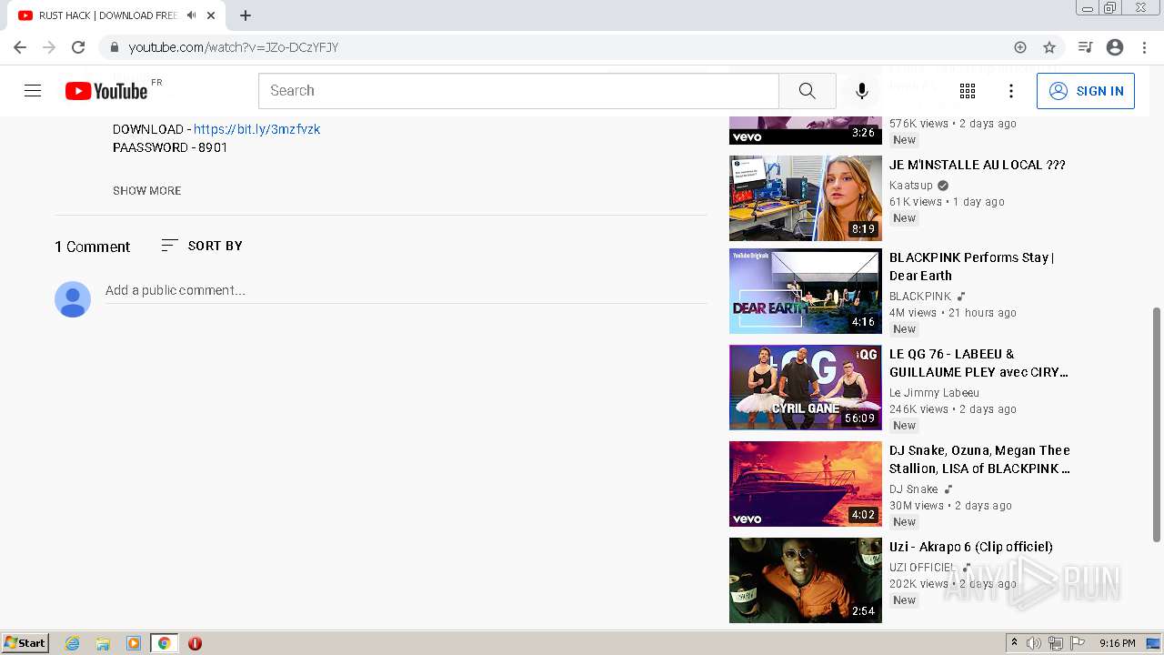Viewport: 1164px width, 655px height.
Task: Click the taskbar clock 9:16 PM
Action: coord(1117,643)
